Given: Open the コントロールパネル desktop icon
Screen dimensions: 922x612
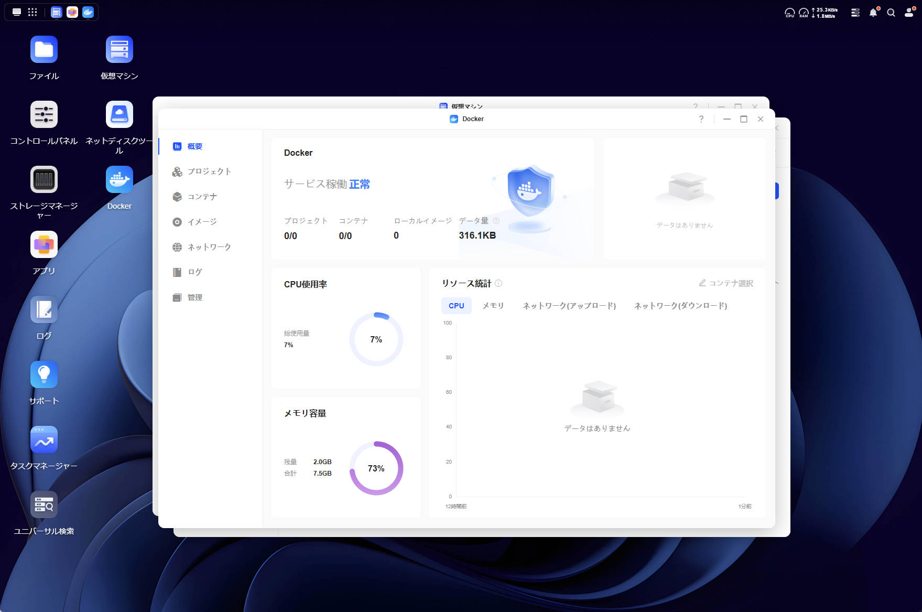Looking at the screenshot, I should point(44,114).
